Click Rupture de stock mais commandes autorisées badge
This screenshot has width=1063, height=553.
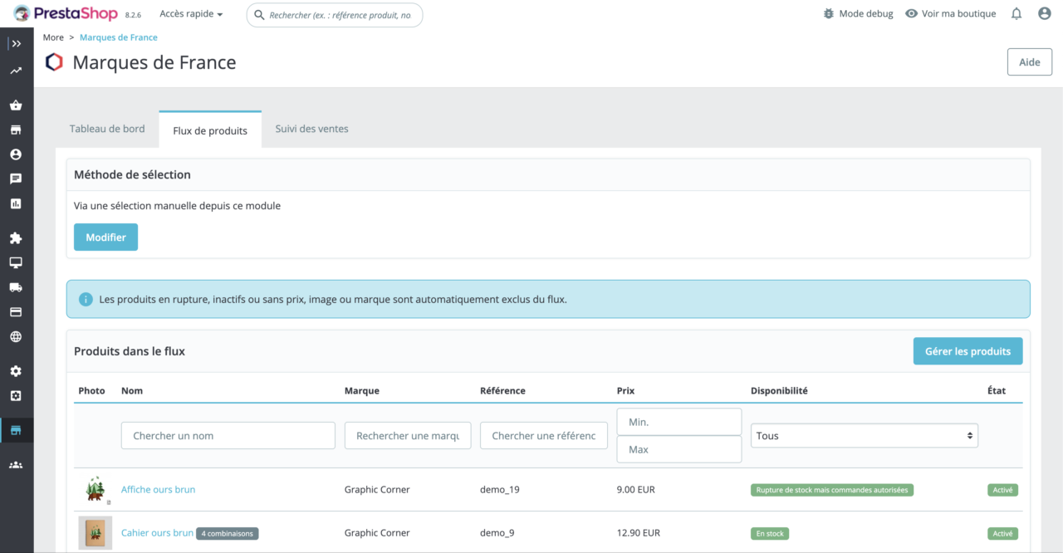click(x=832, y=490)
